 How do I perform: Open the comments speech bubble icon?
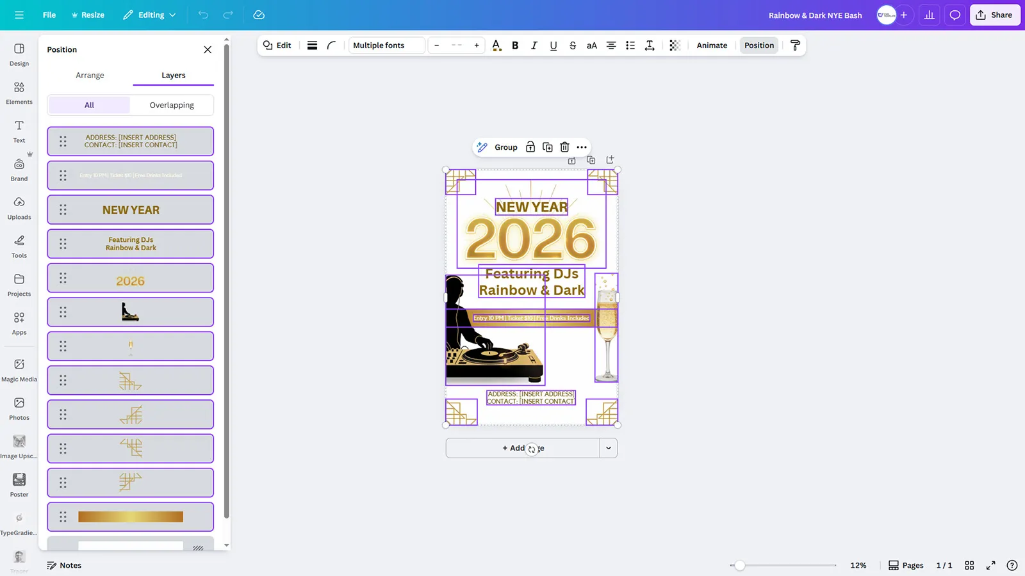tap(955, 15)
